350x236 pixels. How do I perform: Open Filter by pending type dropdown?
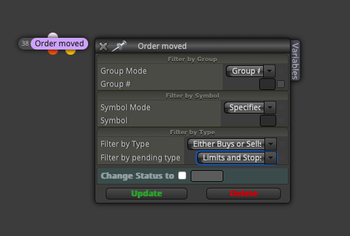[x=236, y=158]
